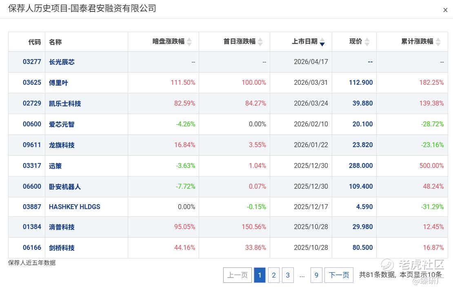
Task: Open stock name 卧安机器人
Action: tap(65, 187)
